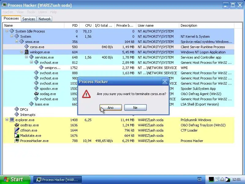
Task: Click the Průzkumník Windows description cell
Action: pos(196,120)
